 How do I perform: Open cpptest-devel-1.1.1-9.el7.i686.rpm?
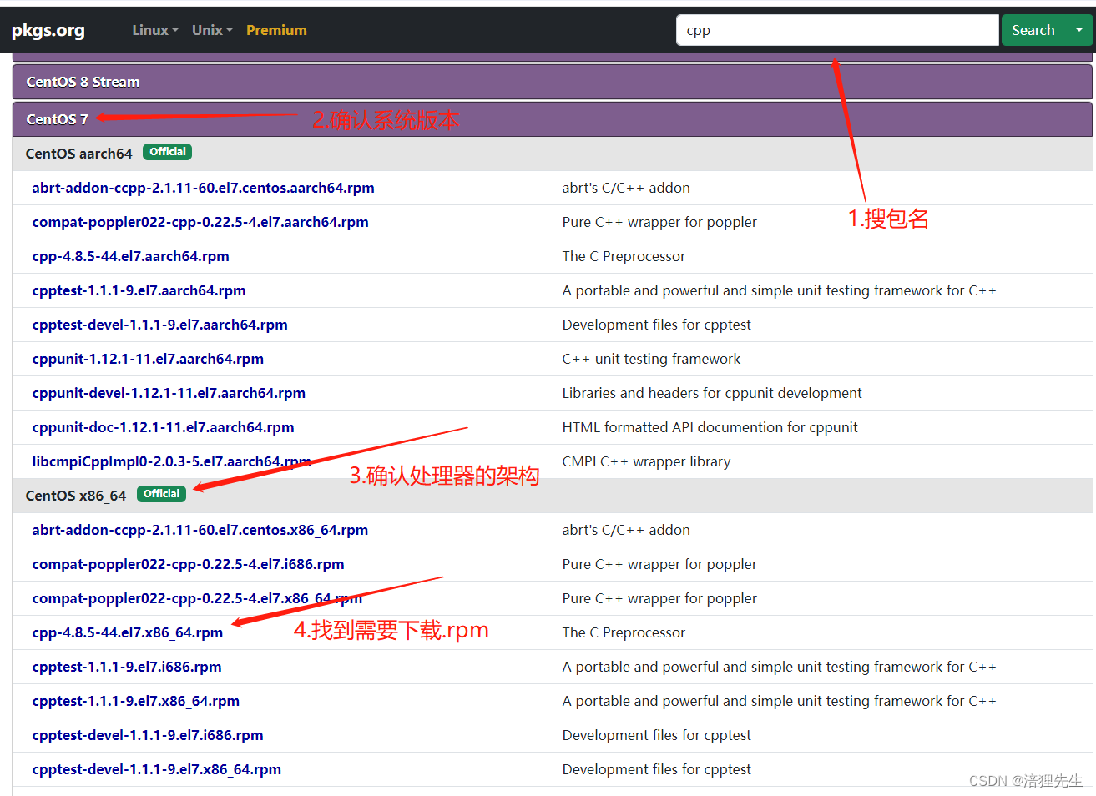148,735
